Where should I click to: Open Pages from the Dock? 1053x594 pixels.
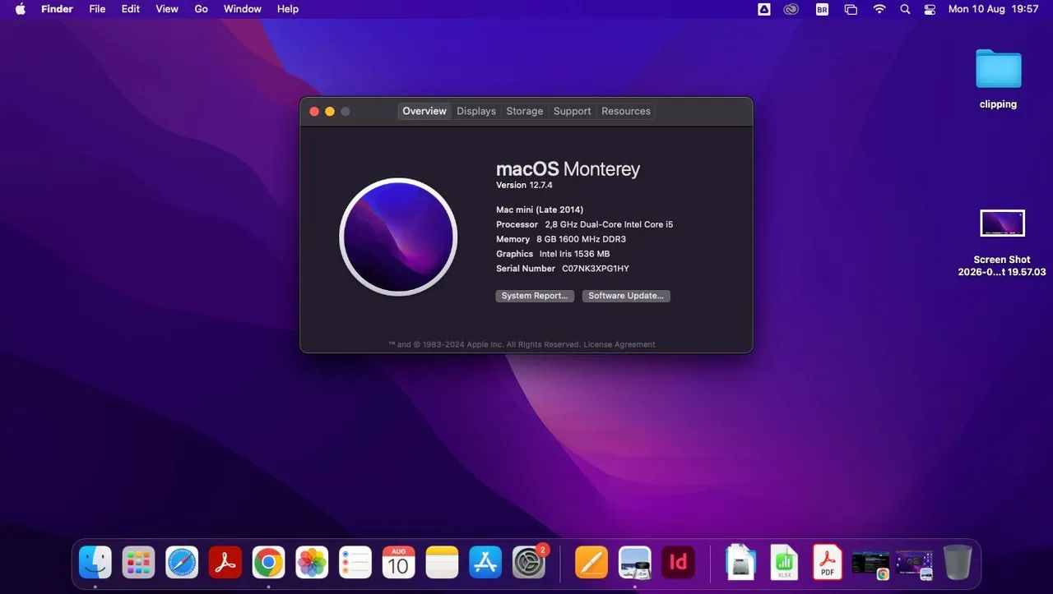click(591, 563)
